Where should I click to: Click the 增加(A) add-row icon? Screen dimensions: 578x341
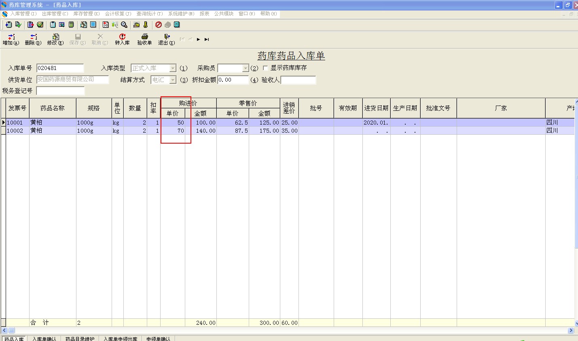click(x=11, y=37)
